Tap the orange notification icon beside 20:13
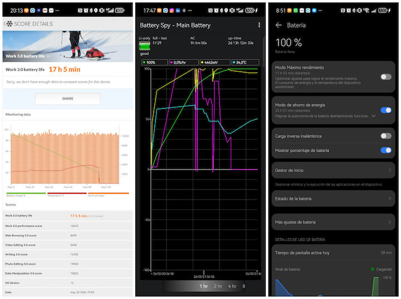Viewport: 401px width, 299px height. point(26,11)
